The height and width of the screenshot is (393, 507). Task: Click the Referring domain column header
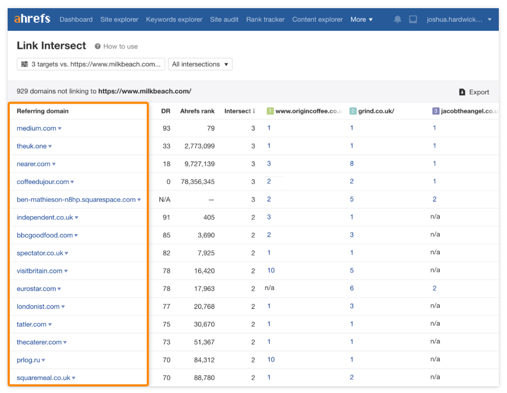[x=43, y=111]
